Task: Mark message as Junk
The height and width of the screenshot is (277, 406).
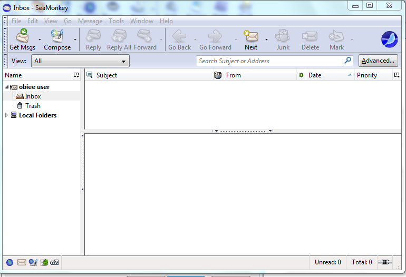Action: [283, 36]
